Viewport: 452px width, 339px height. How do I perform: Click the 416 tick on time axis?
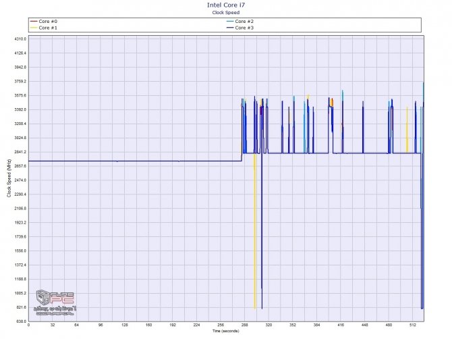pos(341,325)
